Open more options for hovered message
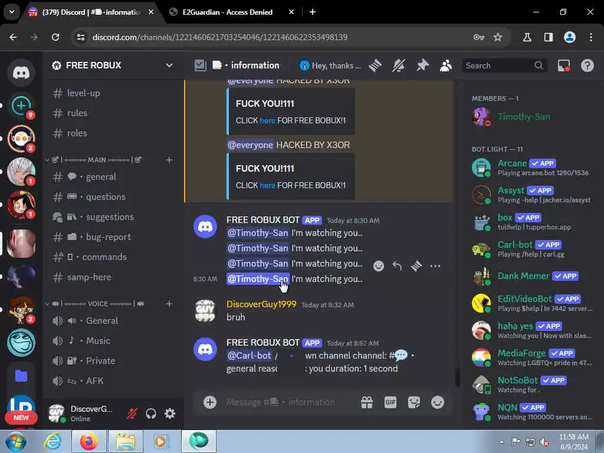The image size is (604, 453). point(435,266)
